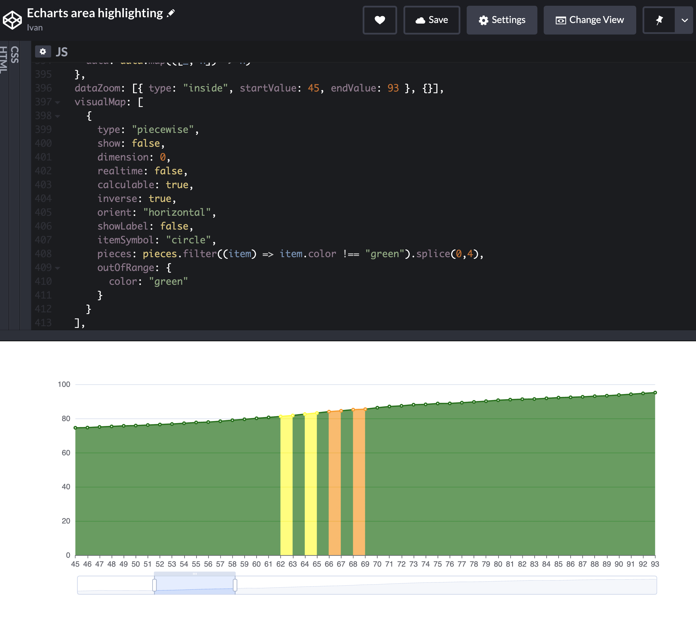696x623 pixels.
Task: Open JS panel settings via its gear icon
Action: (x=43, y=51)
